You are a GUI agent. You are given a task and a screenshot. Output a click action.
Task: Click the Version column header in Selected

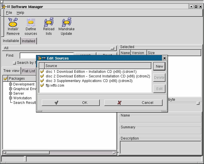[139, 53]
